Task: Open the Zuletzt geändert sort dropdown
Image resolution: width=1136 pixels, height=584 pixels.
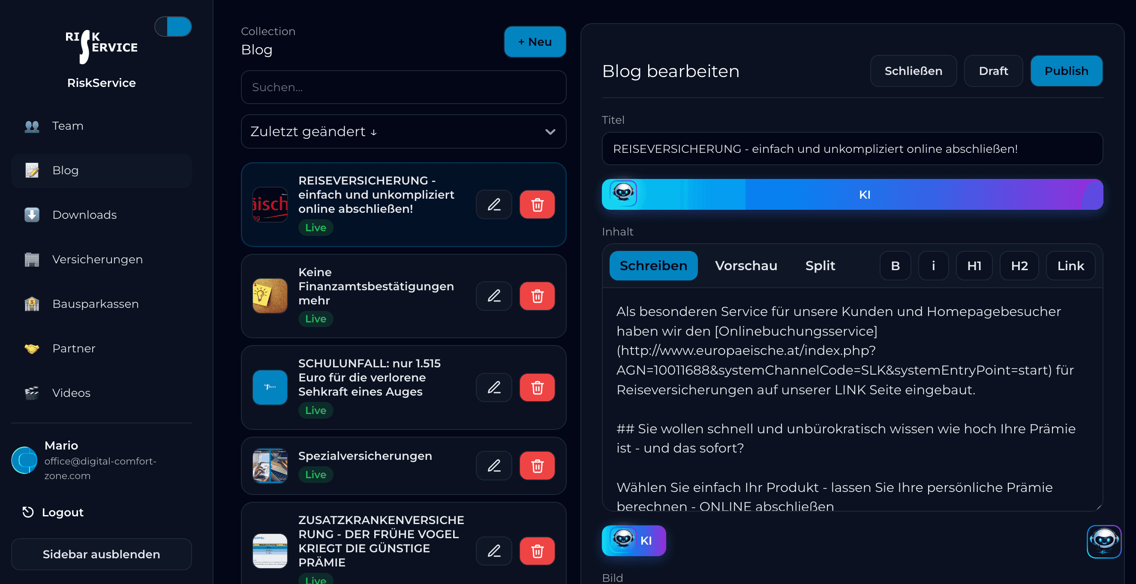Action: 403,131
